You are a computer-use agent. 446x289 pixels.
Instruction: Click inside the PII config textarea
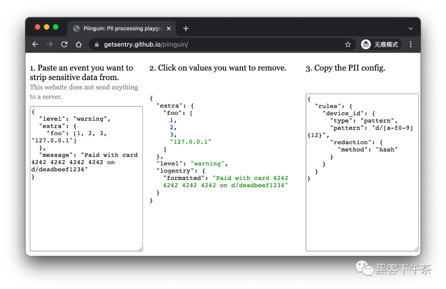(x=362, y=173)
